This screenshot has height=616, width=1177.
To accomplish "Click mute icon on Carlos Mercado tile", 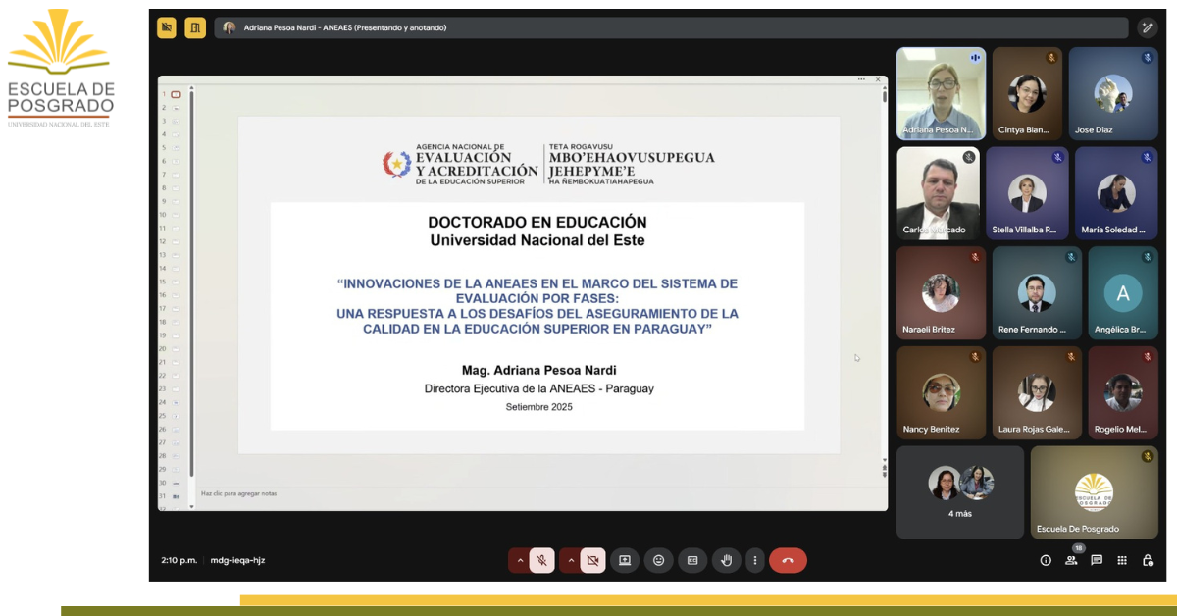I will pyautogui.click(x=969, y=157).
